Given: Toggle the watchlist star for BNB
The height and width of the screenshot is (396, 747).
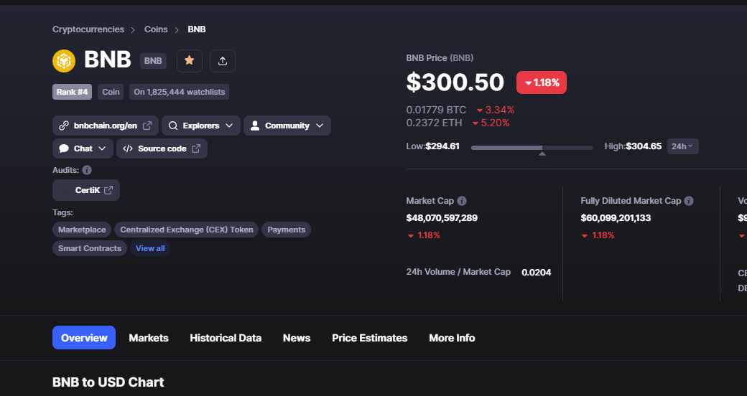Looking at the screenshot, I should [x=189, y=60].
